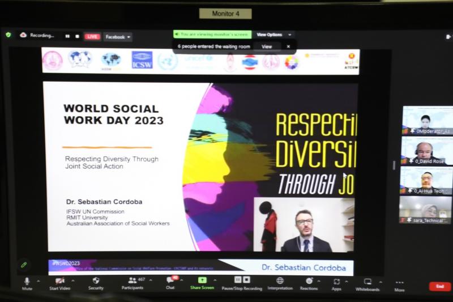
Task: Click the "IFSW UN Commission" line
Action: coord(95,211)
